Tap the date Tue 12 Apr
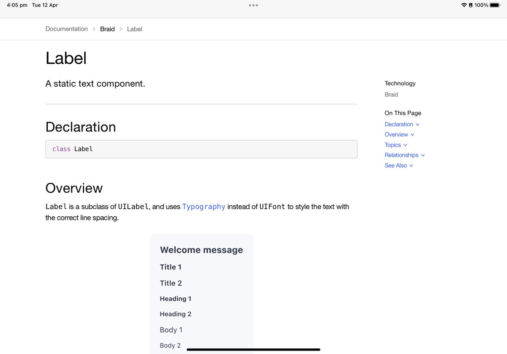Screen dimensions: 507x354 [45, 5]
